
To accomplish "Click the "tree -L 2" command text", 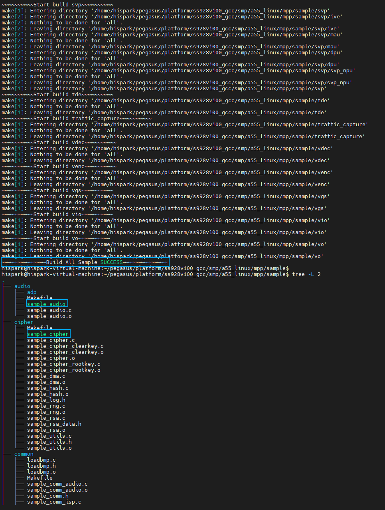I will 306,274.
